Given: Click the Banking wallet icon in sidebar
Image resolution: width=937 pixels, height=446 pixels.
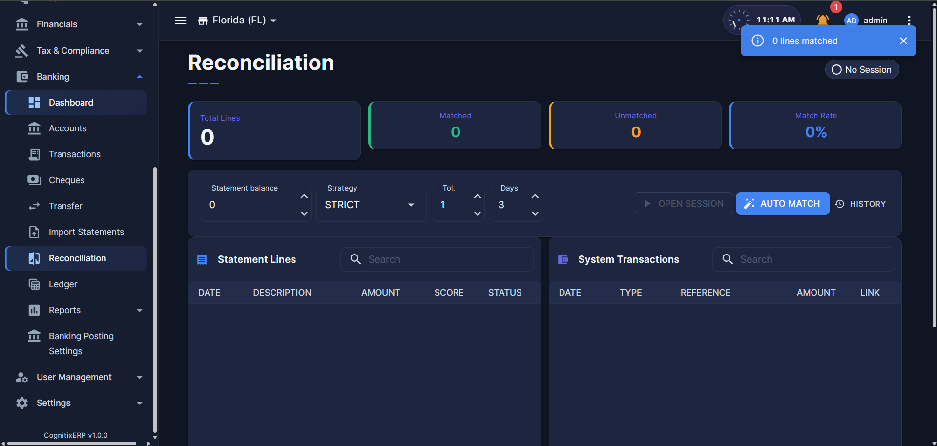Looking at the screenshot, I should pyautogui.click(x=22, y=77).
